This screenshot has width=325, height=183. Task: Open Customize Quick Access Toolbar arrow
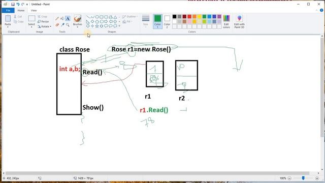(27, 5)
